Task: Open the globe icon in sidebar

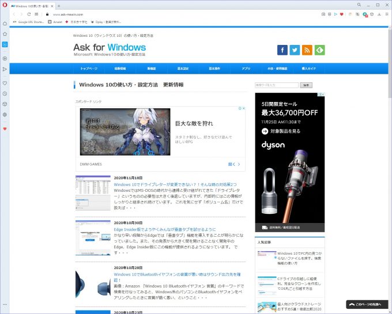Action: (x=5, y=115)
